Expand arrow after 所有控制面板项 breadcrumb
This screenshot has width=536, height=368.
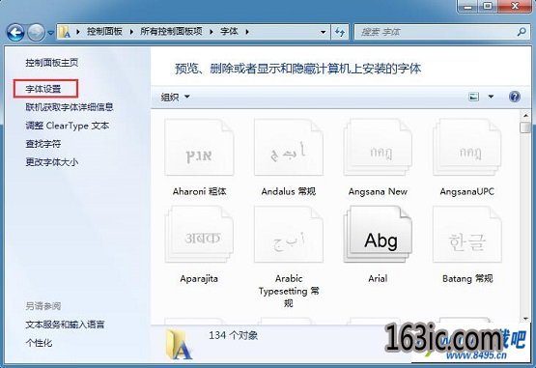point(212,32)
